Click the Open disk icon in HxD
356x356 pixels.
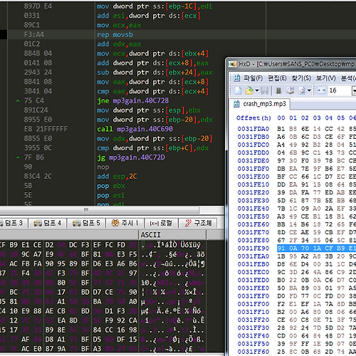(x=290, y=90)
